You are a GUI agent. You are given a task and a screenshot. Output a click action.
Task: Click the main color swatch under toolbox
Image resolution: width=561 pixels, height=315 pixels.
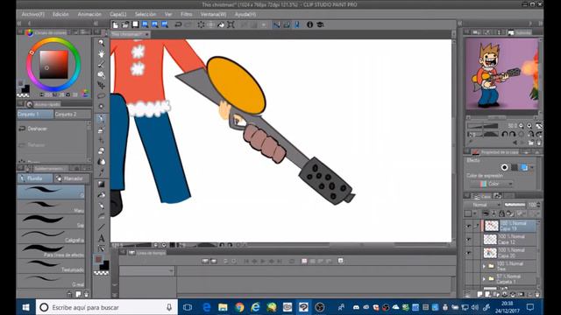[98, 260]
